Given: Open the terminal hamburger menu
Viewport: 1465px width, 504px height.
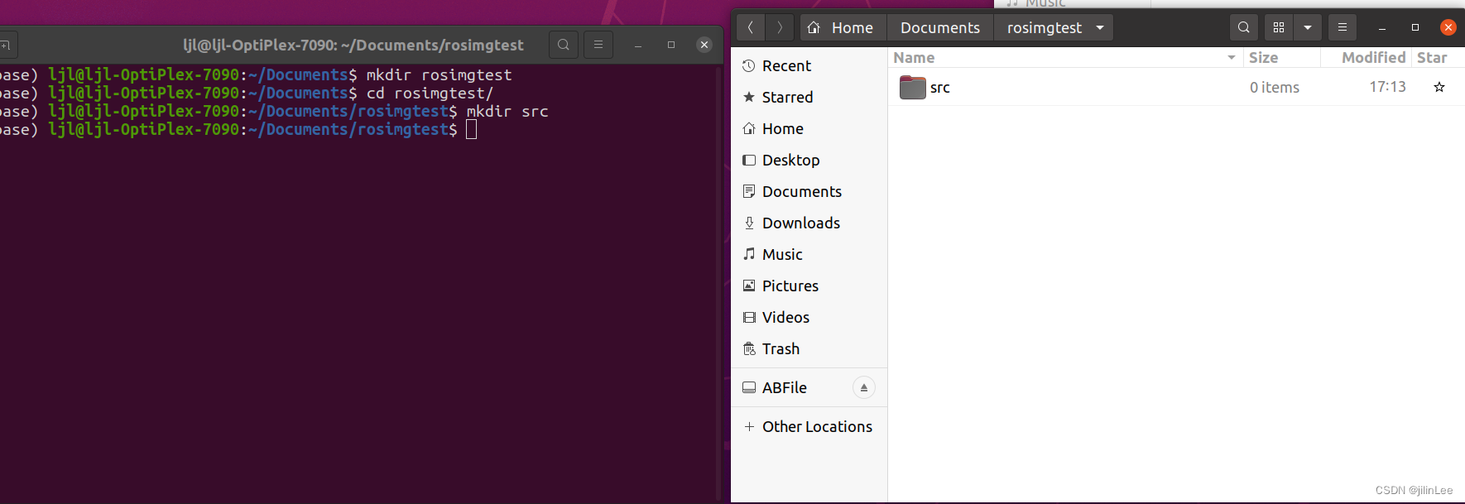Looking at the screenshot, I should [x=598, y=45].
